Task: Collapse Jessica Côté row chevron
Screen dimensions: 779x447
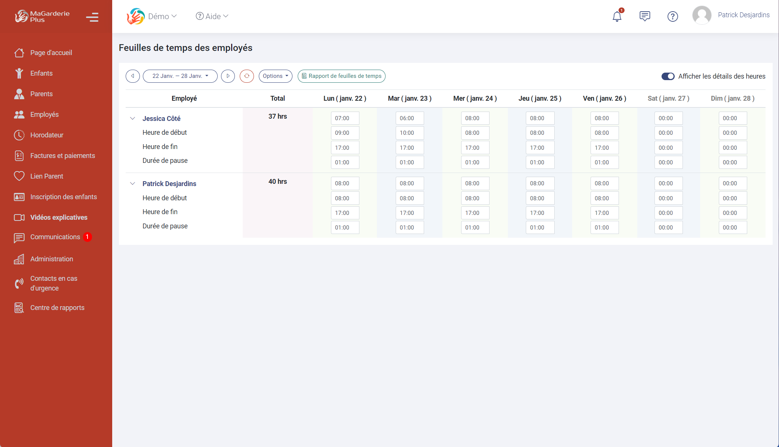Action: tap(132, 118)
